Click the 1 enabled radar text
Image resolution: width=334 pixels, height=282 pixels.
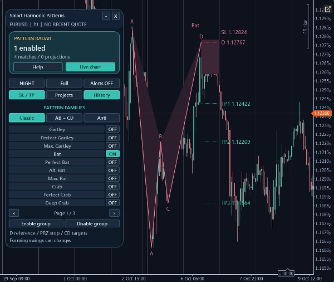click(x=30, y=48)
